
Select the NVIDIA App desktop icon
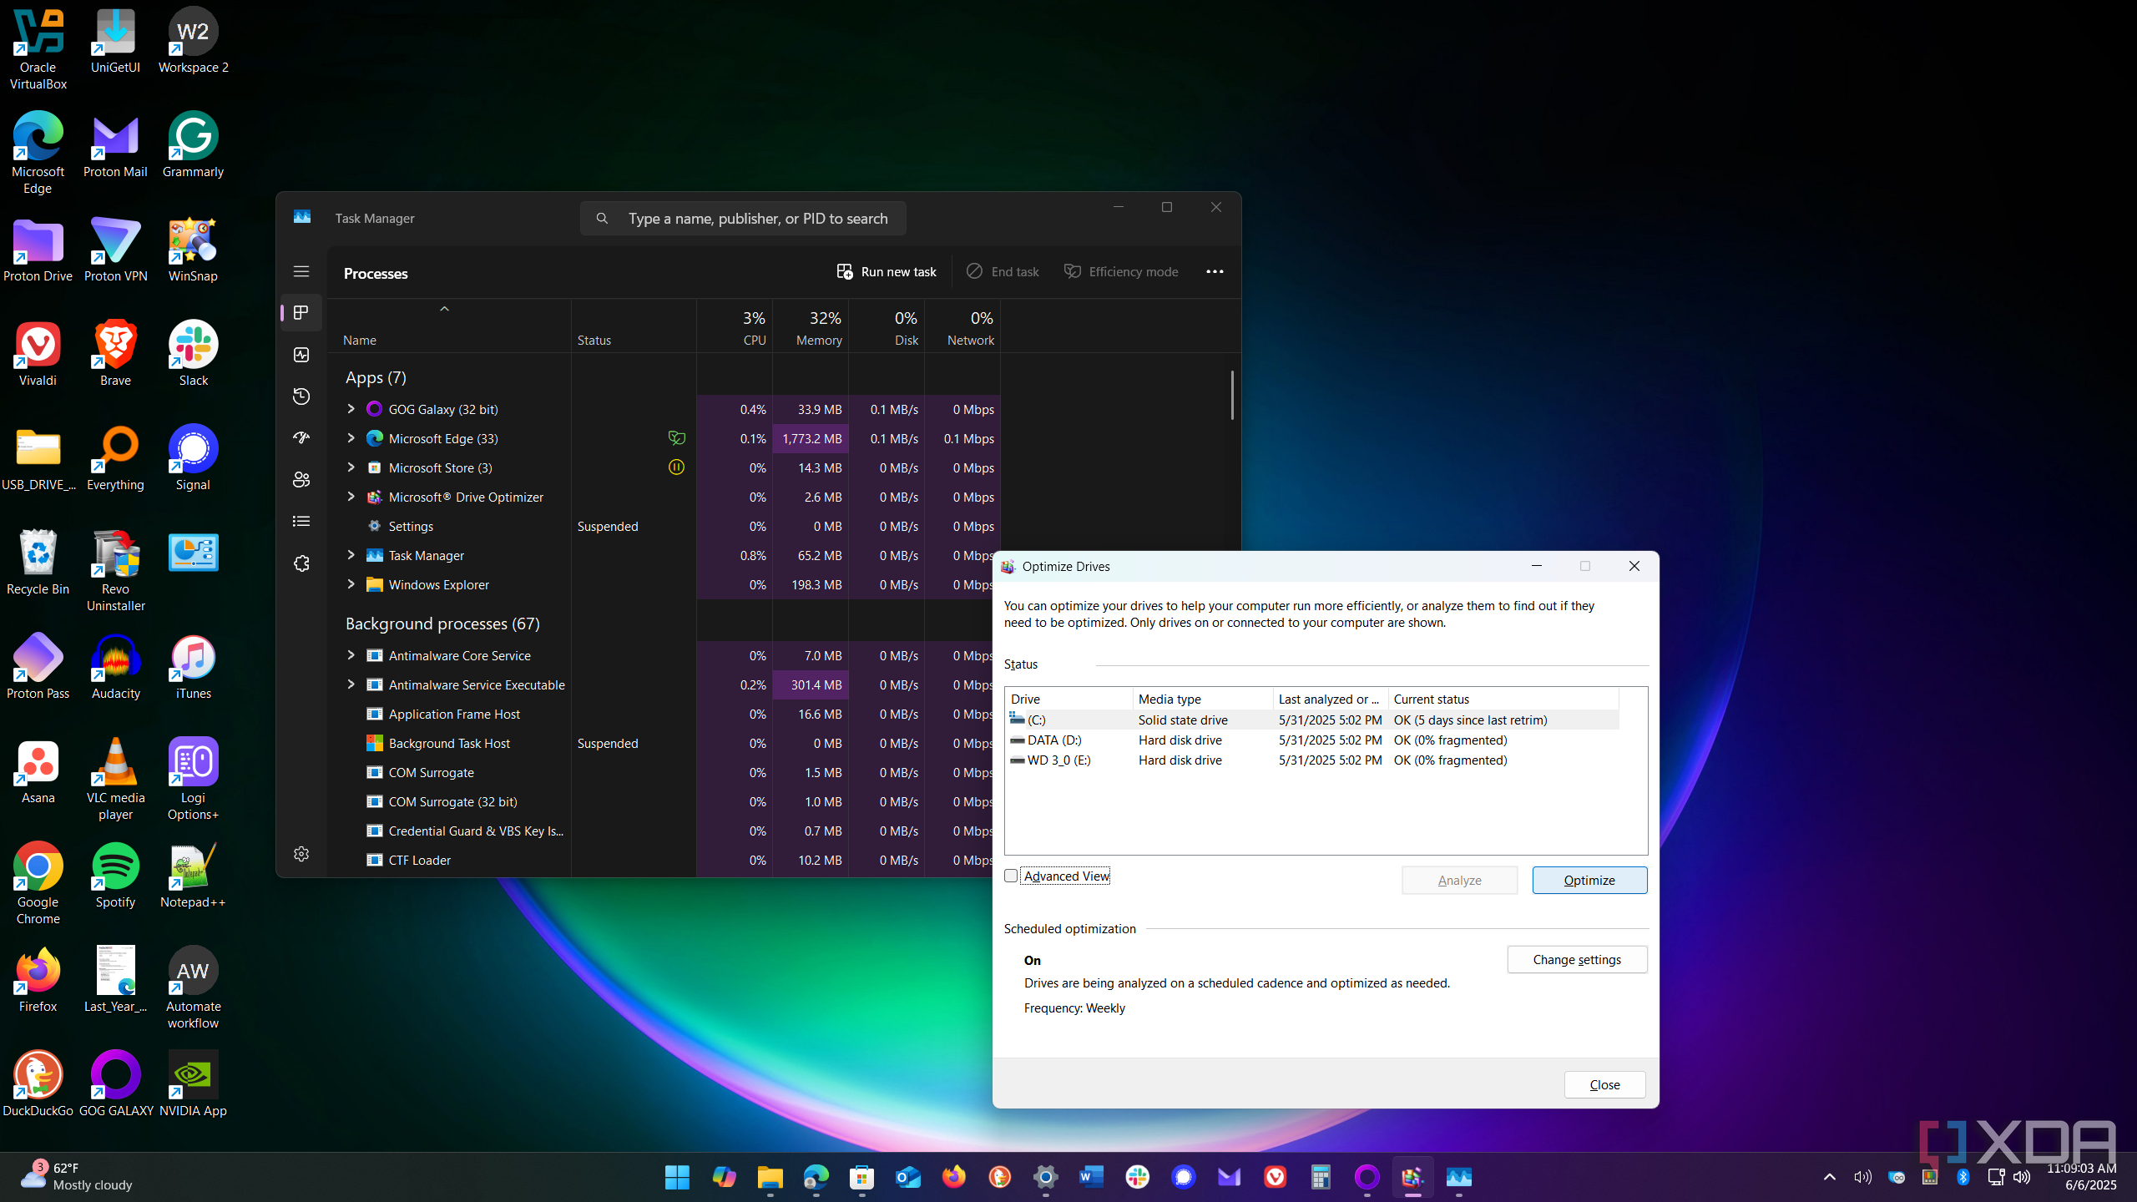pos(193,1084)
